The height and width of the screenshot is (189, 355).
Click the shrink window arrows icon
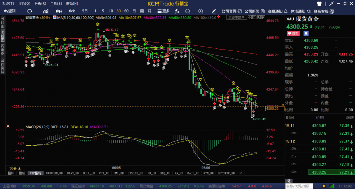(x=331, y=4)
